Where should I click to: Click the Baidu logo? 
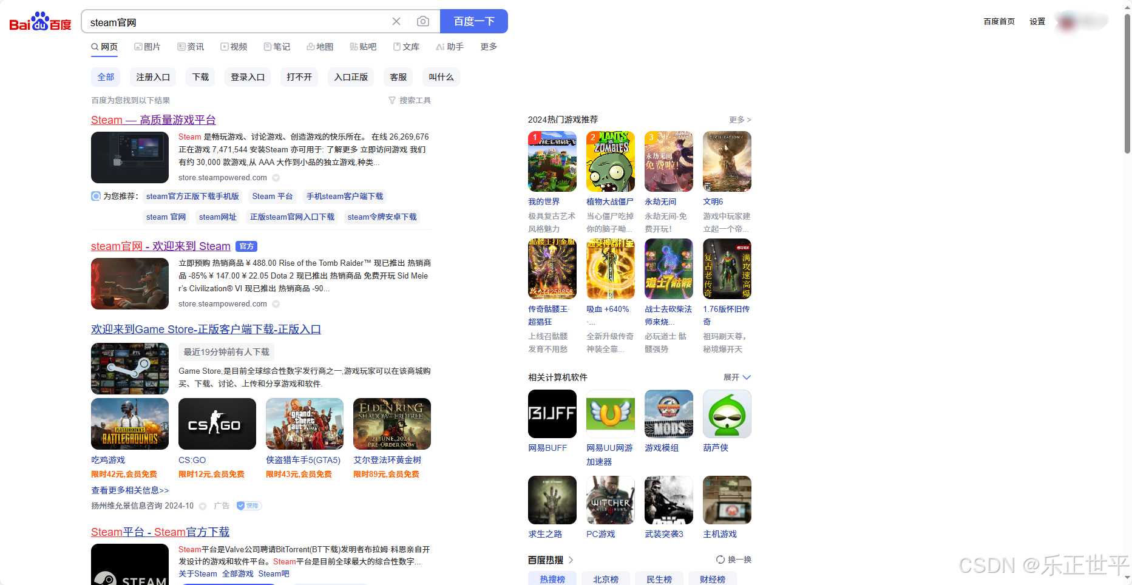point(40,22)
